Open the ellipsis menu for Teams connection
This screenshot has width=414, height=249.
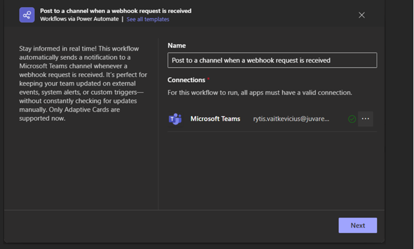[x=366, y=119]
